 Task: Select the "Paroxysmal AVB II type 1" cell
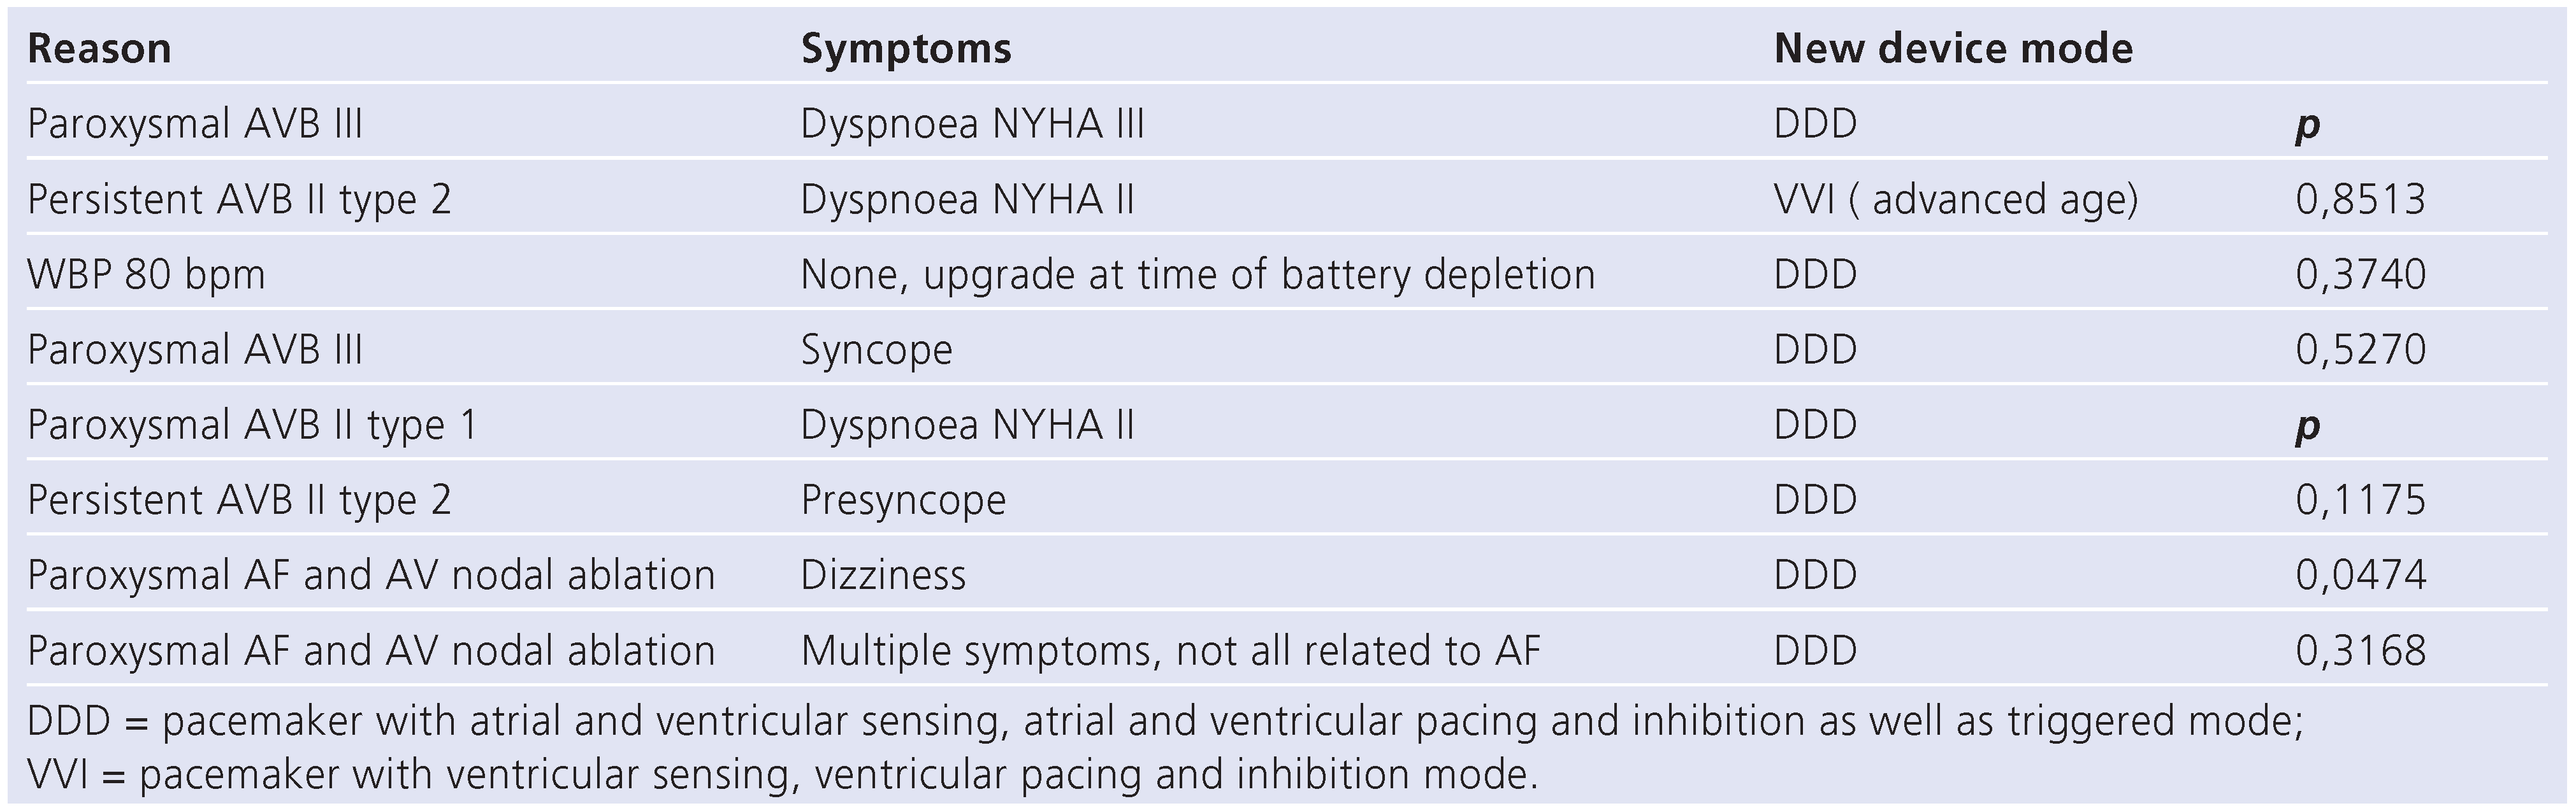(252, 425)
